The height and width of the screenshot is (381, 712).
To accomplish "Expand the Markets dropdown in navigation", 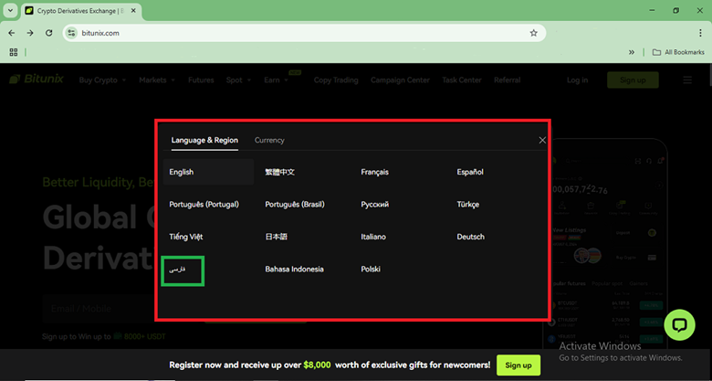I will click(x=157, y=80).
